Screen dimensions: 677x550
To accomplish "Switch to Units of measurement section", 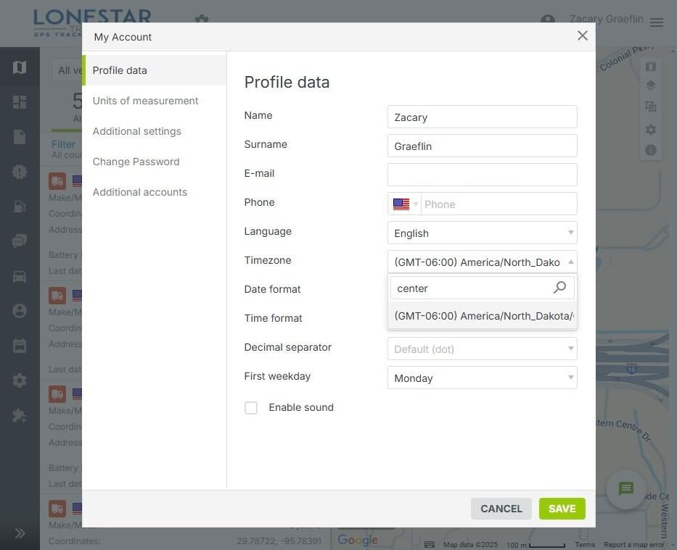I will click(145, 101).
